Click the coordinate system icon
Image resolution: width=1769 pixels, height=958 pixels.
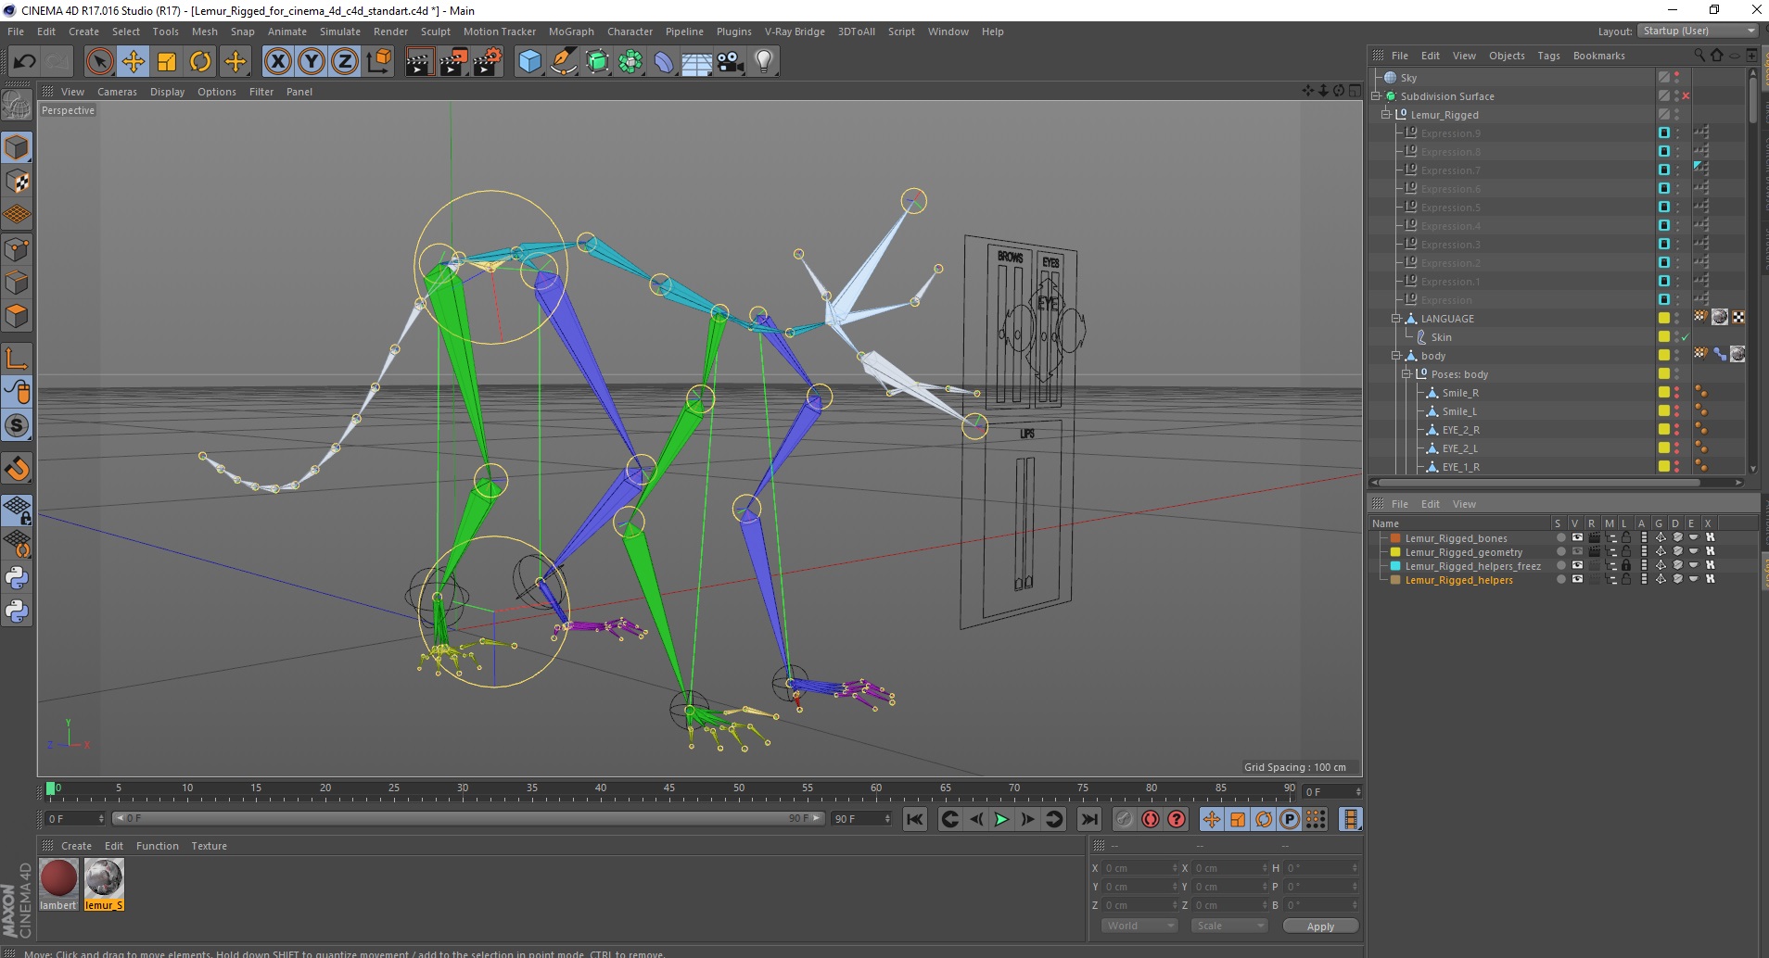tap(378, 62)
